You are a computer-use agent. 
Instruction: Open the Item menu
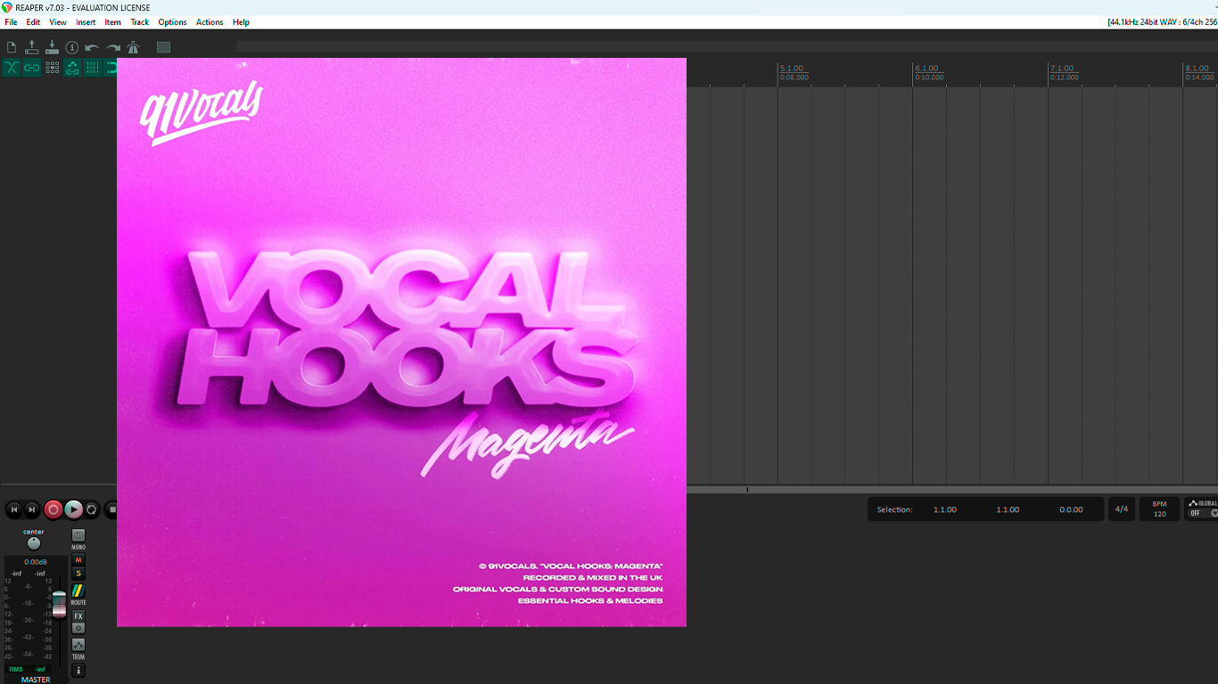pyautogui.click(x=112, y=22)
